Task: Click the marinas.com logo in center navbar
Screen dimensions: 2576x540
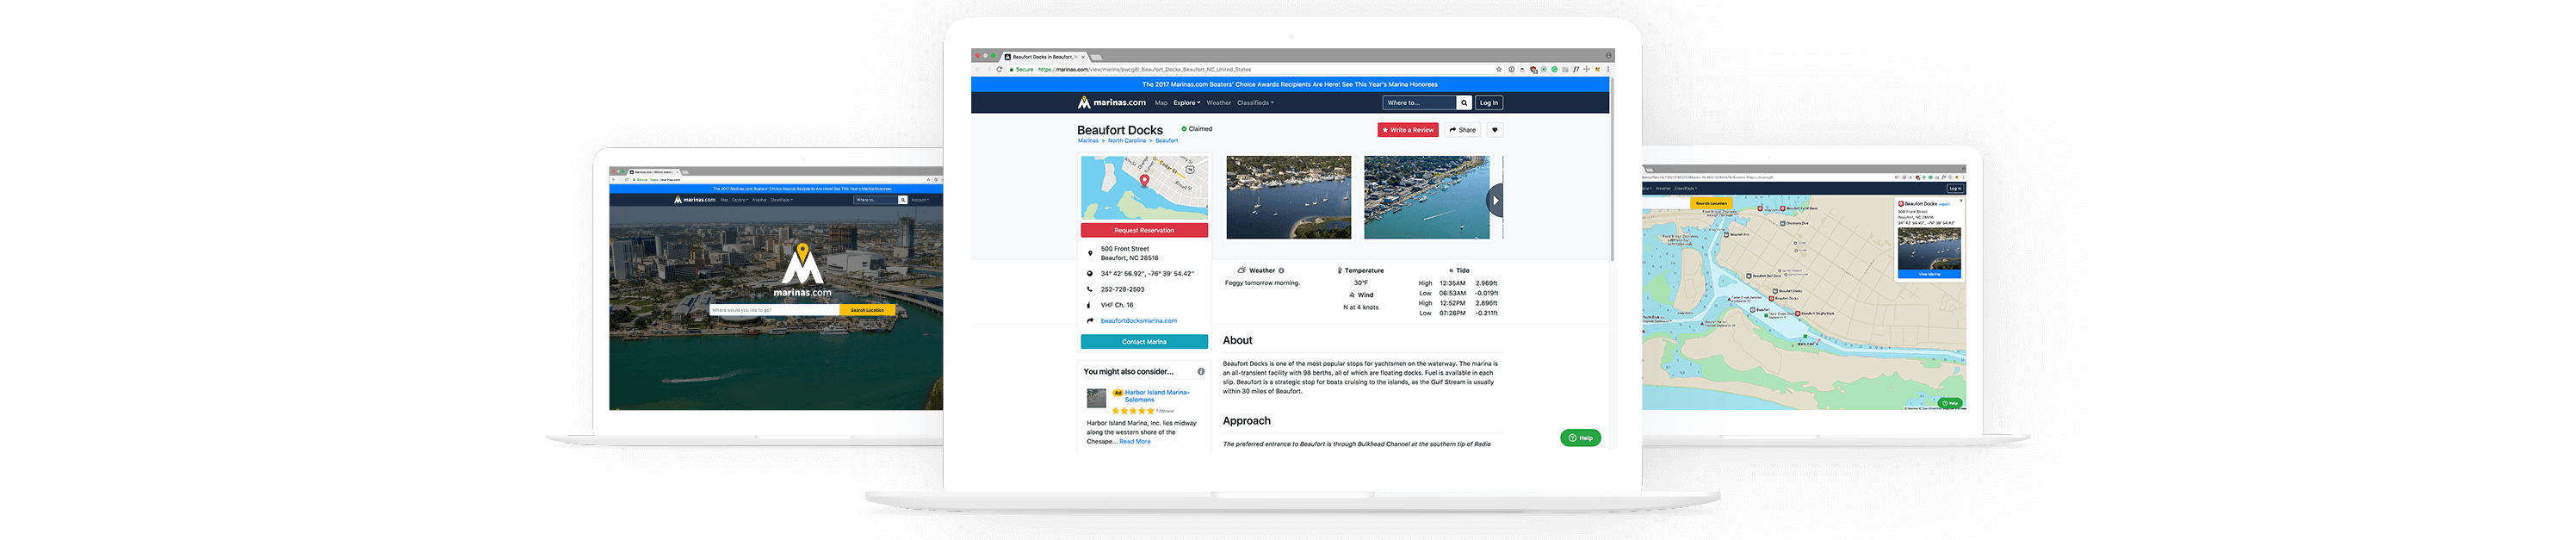Action: click(1111, 102)
